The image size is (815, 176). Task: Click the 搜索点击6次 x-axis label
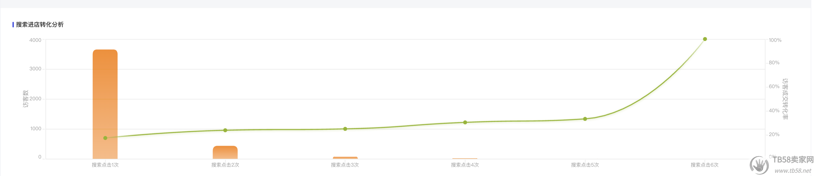(704, 165)
